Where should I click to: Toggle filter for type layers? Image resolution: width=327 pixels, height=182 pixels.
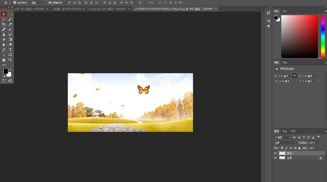click(x=303, y=137)
